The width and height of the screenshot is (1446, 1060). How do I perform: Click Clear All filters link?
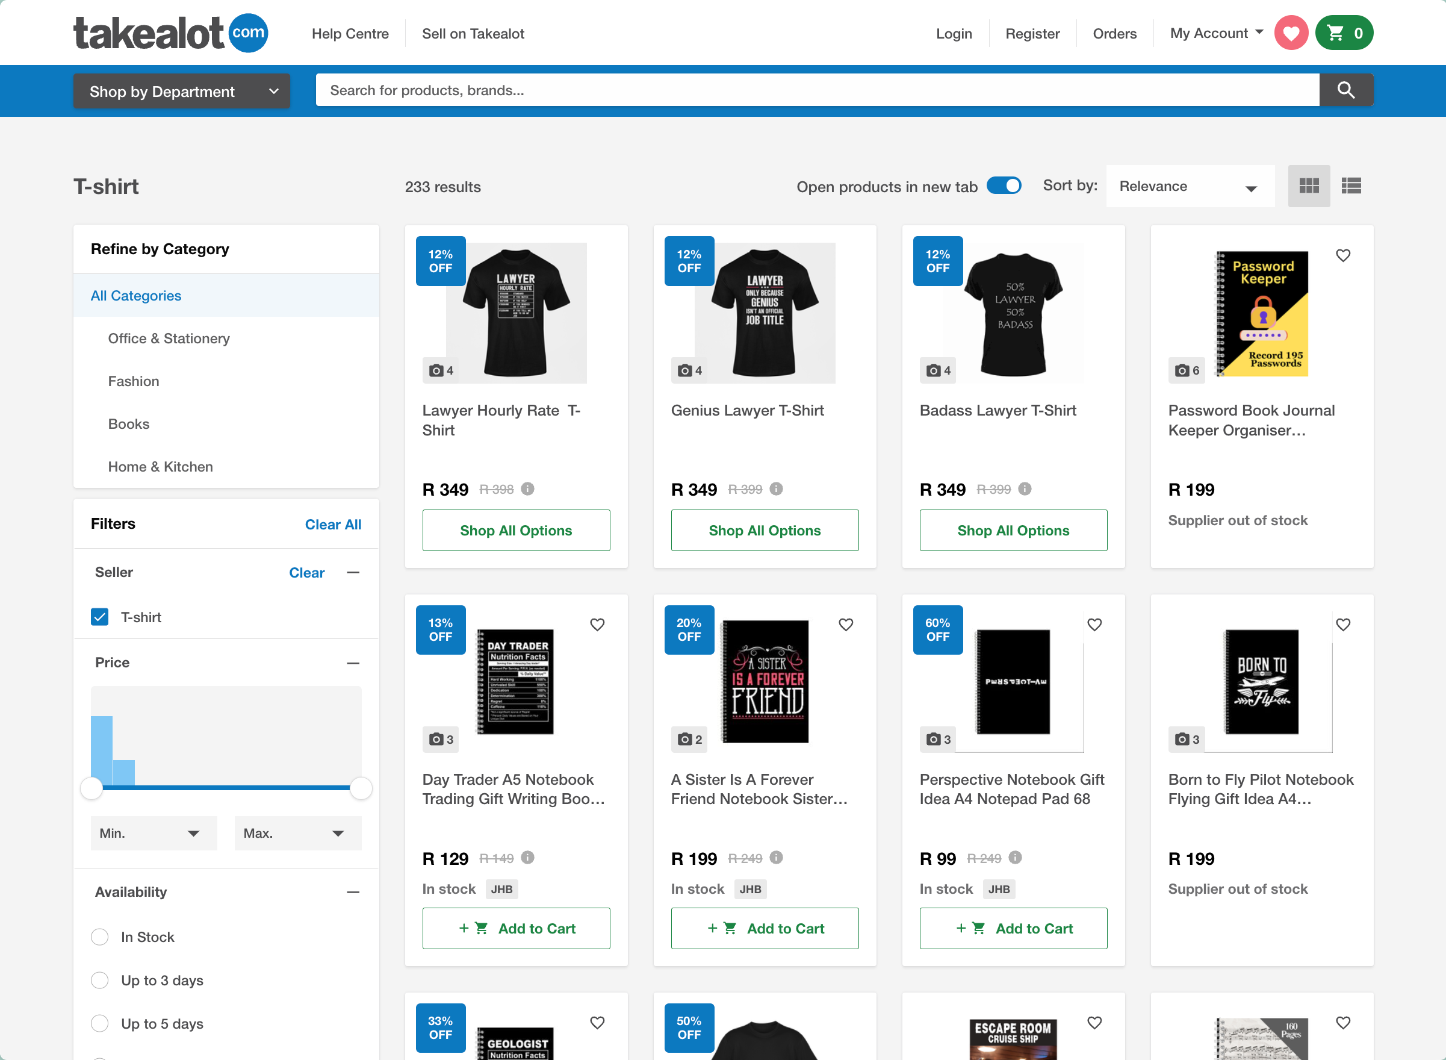[333, 524]
